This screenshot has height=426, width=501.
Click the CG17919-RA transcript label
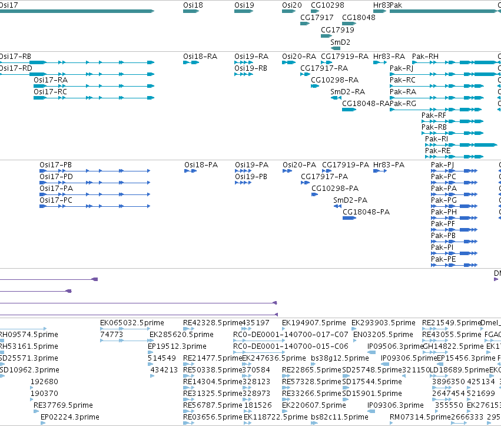tap(345, 57)
